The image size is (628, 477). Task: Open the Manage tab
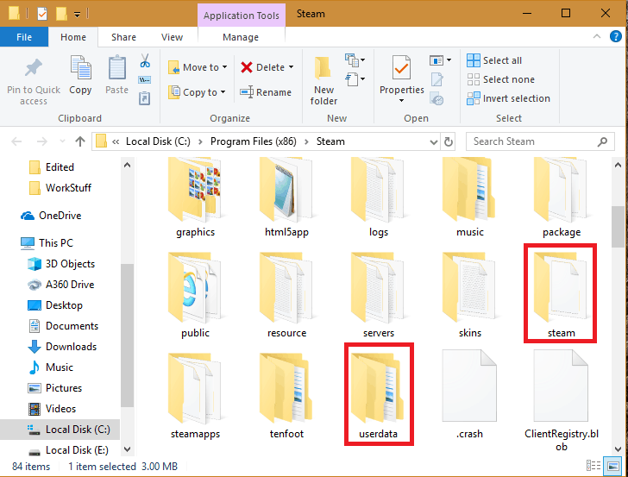tap(241, 37)
